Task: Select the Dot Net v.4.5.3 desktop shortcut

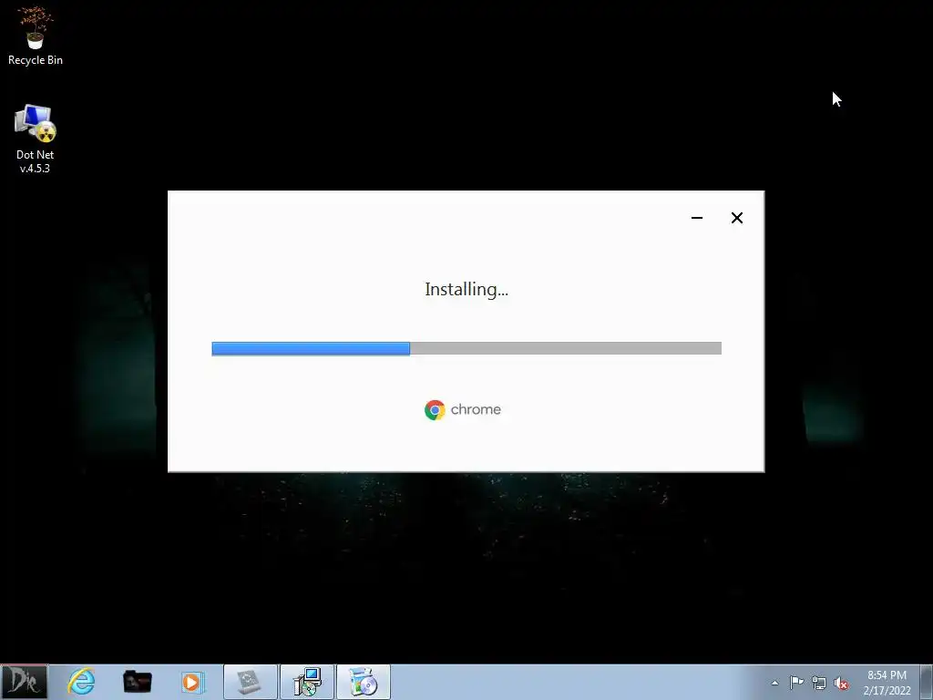Action: (36, 139)
